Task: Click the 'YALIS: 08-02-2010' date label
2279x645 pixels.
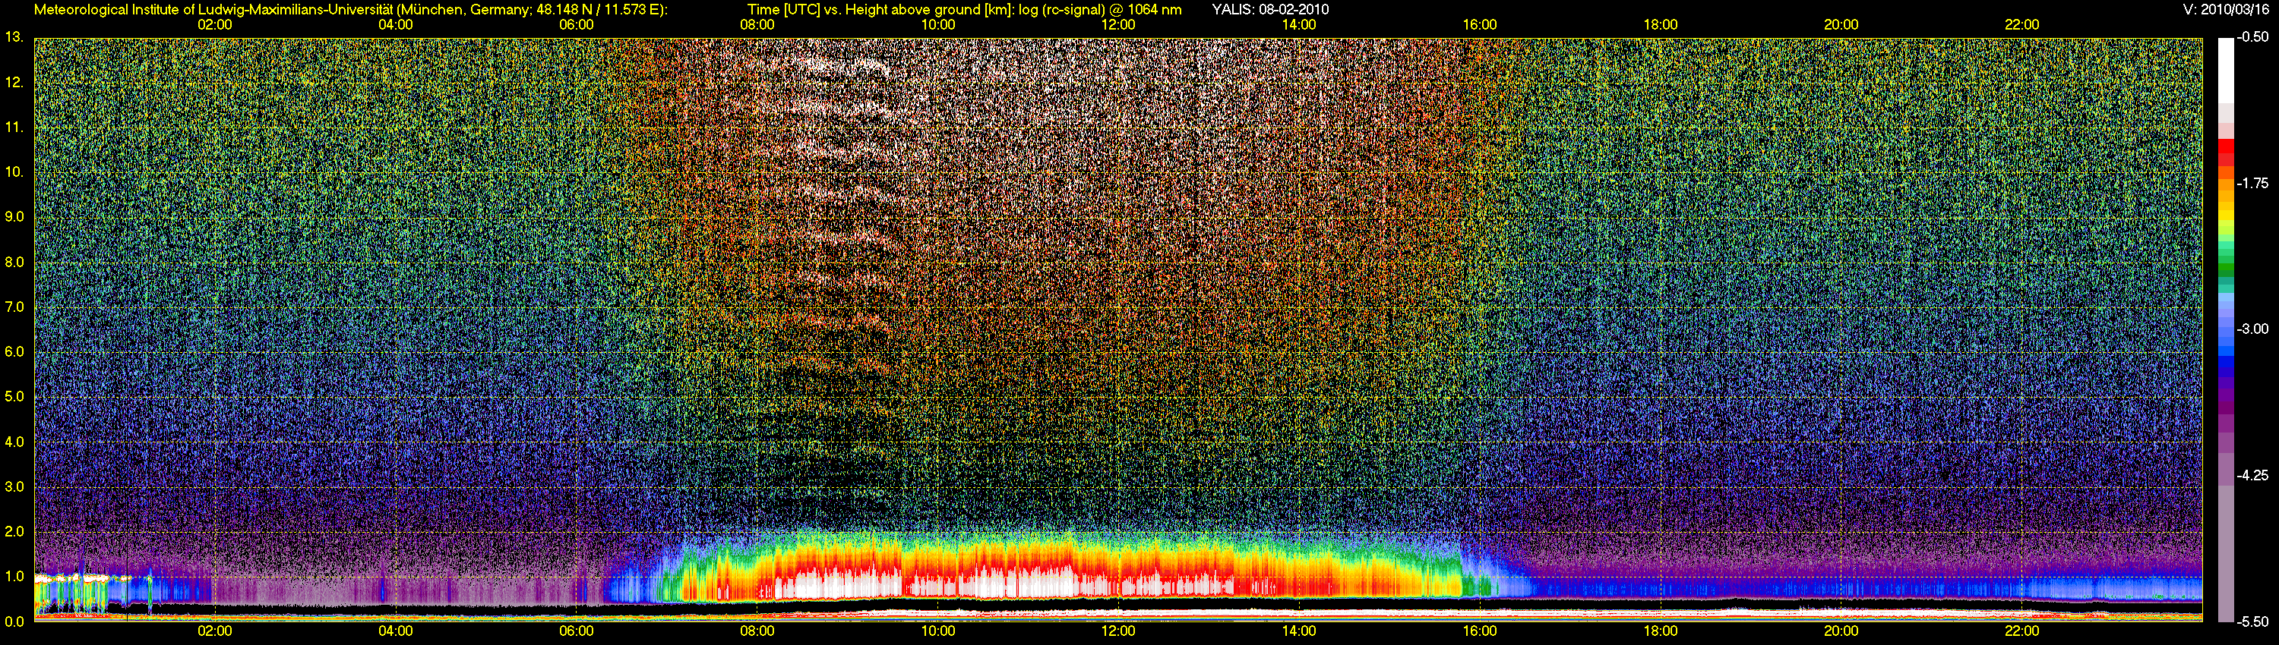Action: 1269,10
